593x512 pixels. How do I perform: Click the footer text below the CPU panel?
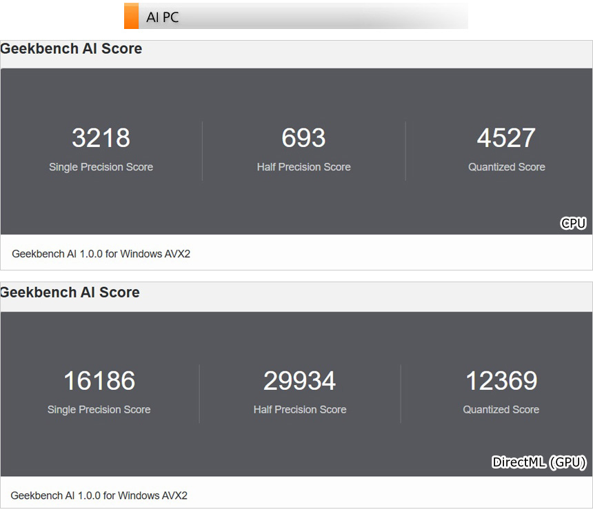point(101,254)
